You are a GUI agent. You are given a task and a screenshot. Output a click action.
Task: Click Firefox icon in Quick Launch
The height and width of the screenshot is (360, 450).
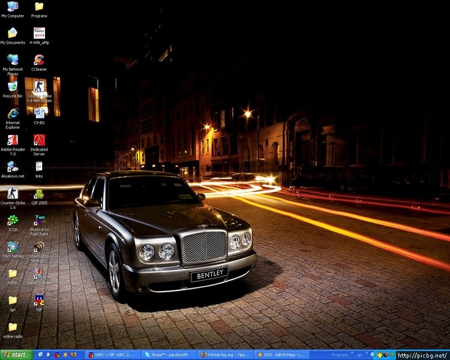(x=73, y=355)
